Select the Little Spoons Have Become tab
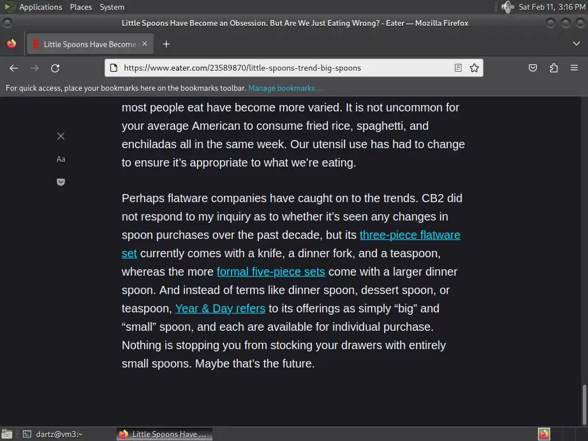 (90, 44)
